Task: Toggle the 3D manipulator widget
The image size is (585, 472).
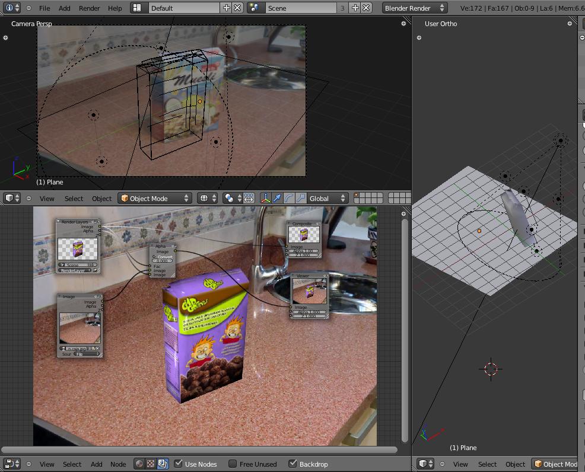Action: tap(265, 198)
